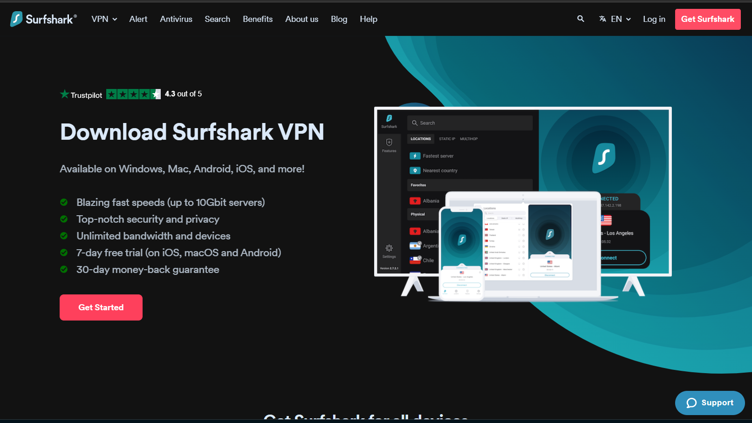Image resolution: width=752 pixels, height=423 pixels.
Task: Select the LOCATIONS tab in preview
Action: (x=421, y=139)
